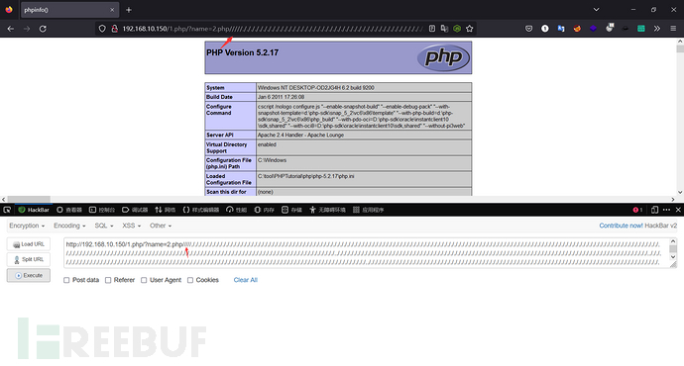The image size is (684, 366).
Task: Click the Execute button
Action: 29,275
